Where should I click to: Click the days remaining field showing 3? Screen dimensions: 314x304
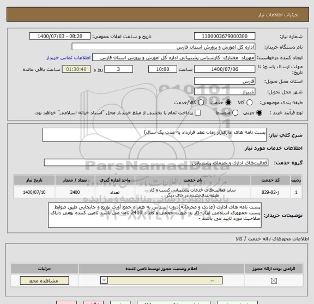click(118, 69)
